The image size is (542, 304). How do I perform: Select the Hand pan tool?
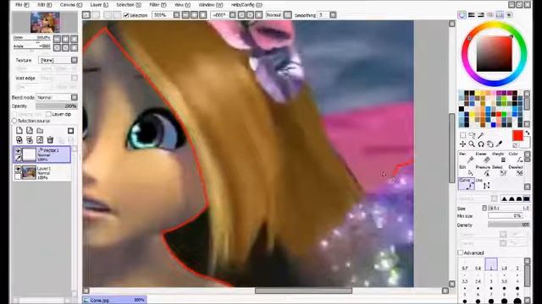(x=489, y=144)
